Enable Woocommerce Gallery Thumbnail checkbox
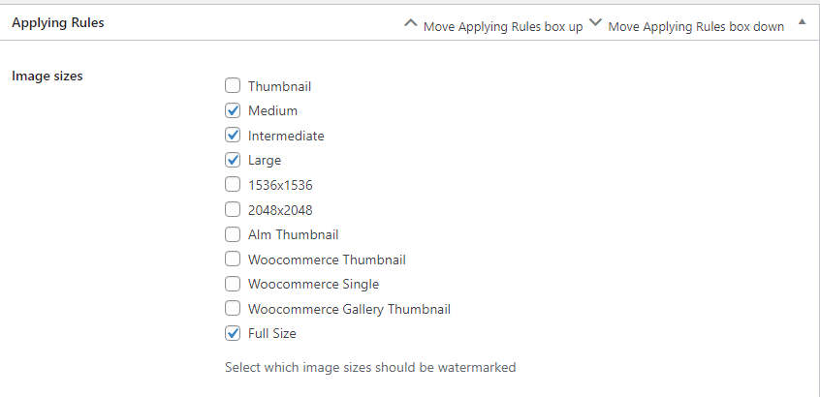This screenshot has height=397, width=820. [233, 308]
